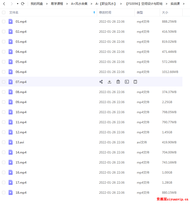Select the checkbox for 09.mp4
The image size is (190, 205).
point(4,102)
